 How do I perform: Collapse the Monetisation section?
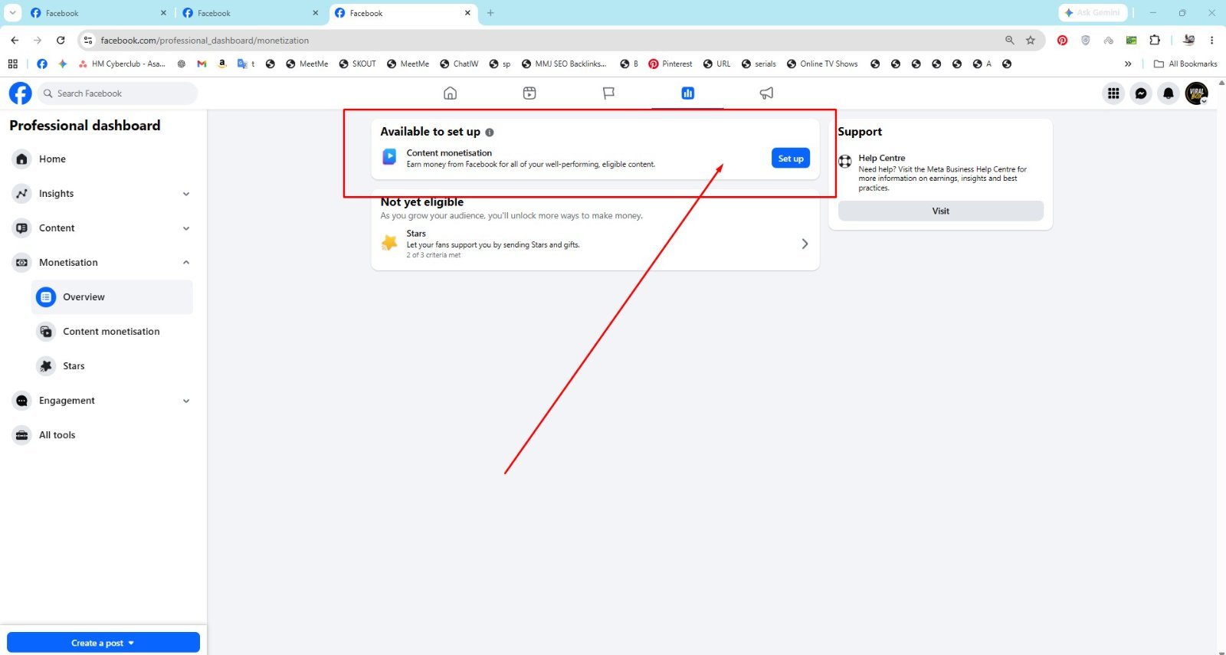(x=186, y=263)
